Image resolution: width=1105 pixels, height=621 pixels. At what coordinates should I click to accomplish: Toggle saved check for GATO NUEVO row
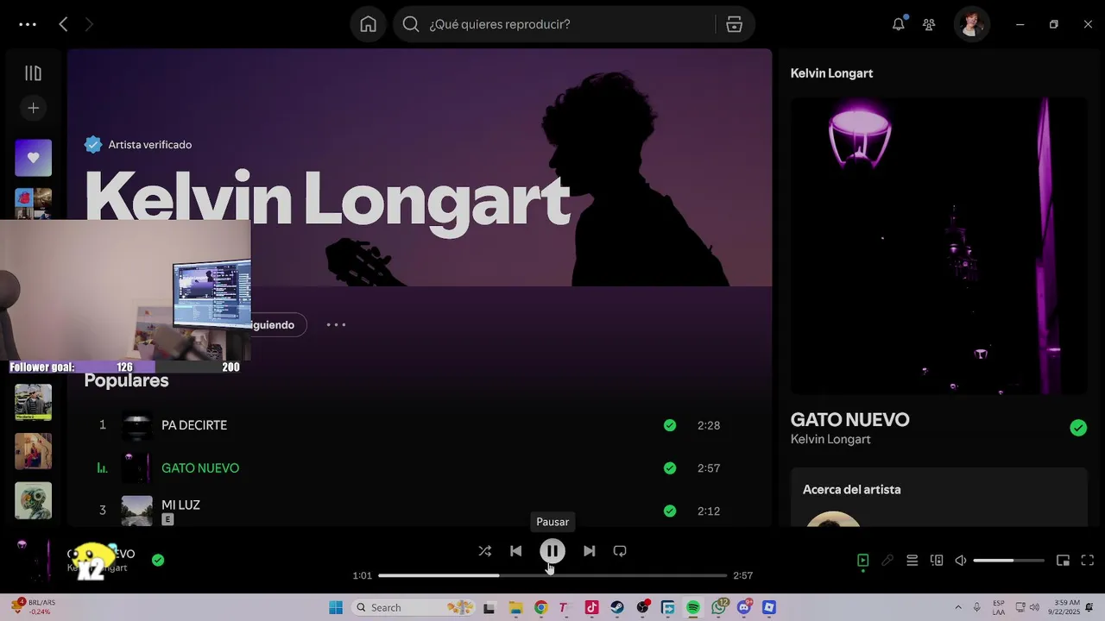click(x=670, y=467)
